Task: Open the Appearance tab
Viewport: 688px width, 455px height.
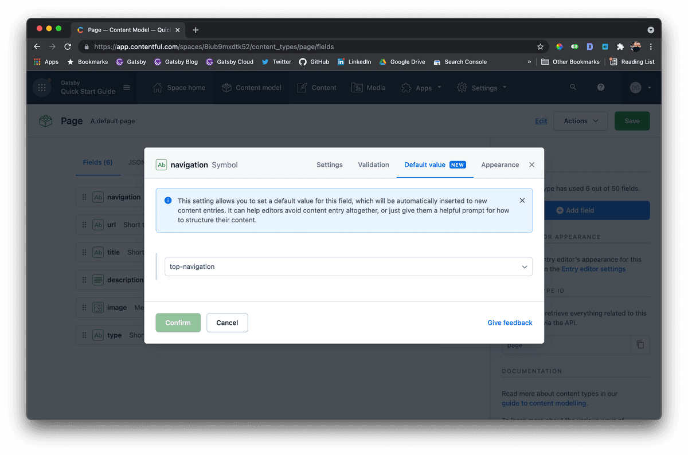Action: (499, 164)
